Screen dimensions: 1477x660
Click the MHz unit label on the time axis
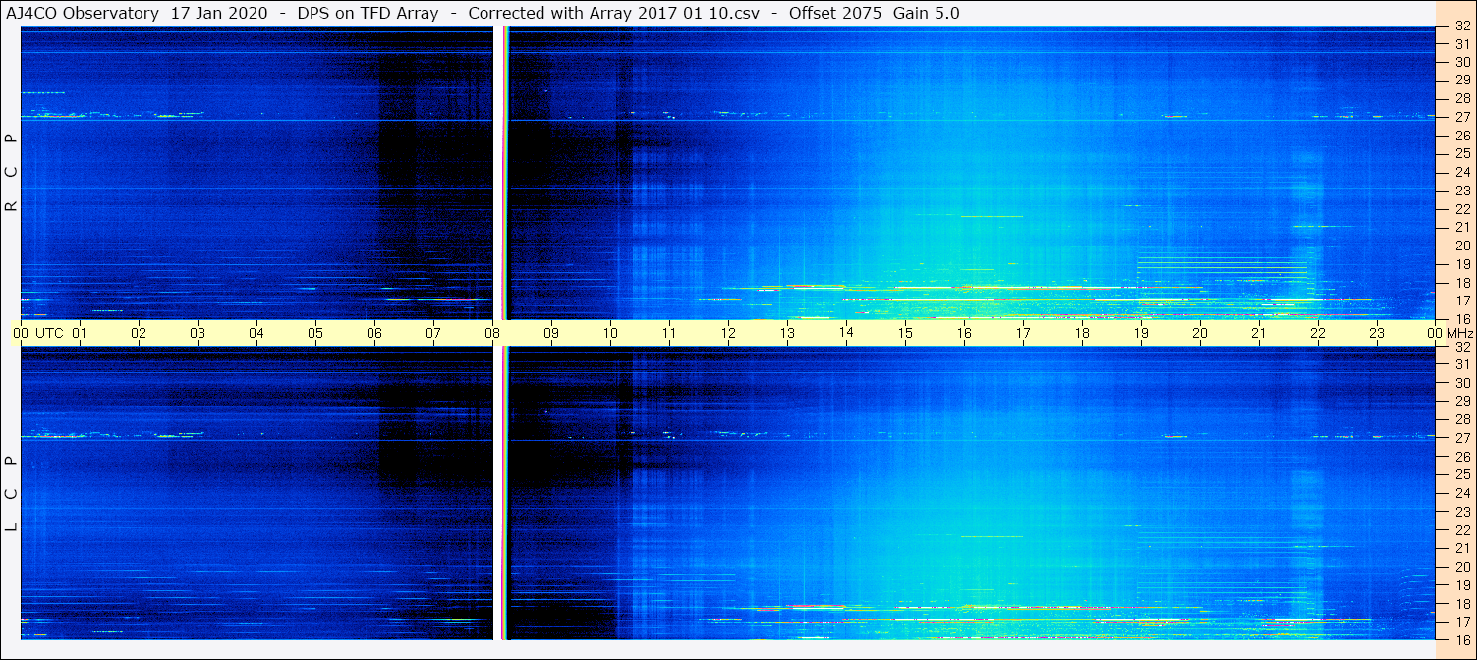click(x=1459, y=333)
